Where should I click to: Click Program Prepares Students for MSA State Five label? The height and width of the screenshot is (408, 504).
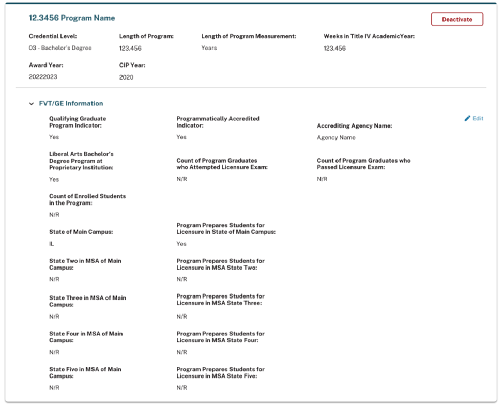tap(220, 372)
